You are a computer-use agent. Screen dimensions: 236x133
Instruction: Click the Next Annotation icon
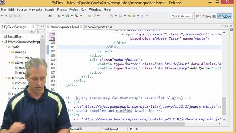111,16
